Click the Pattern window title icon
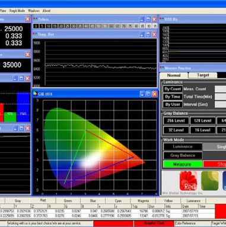The height and width of the screenshot is (227, 226). click(35, 19)
